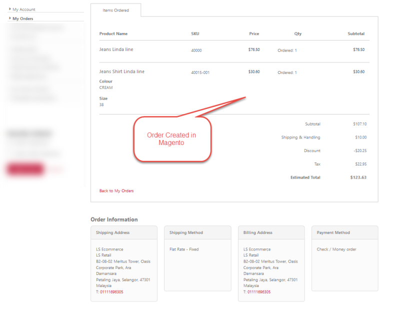Click the billing address phone number 01111696305

(x=259, y=292)
